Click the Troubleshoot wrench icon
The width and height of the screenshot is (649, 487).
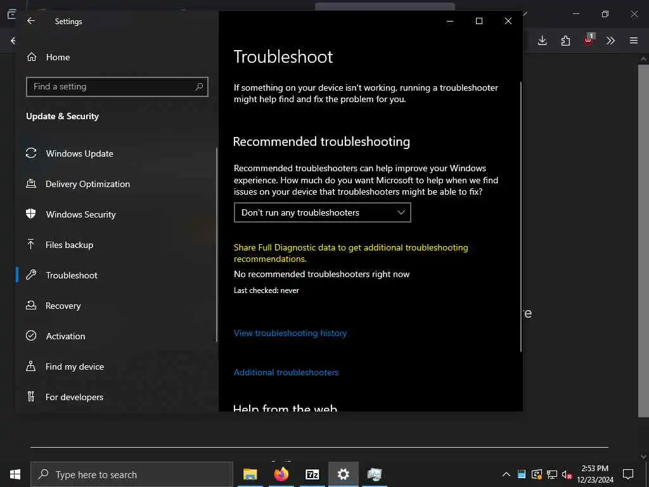(31, 275)
